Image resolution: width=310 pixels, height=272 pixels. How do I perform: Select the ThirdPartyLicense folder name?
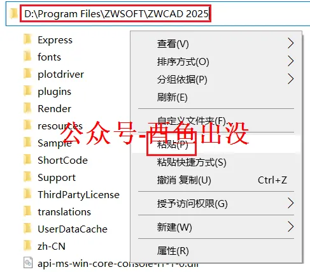pos(78,195)
